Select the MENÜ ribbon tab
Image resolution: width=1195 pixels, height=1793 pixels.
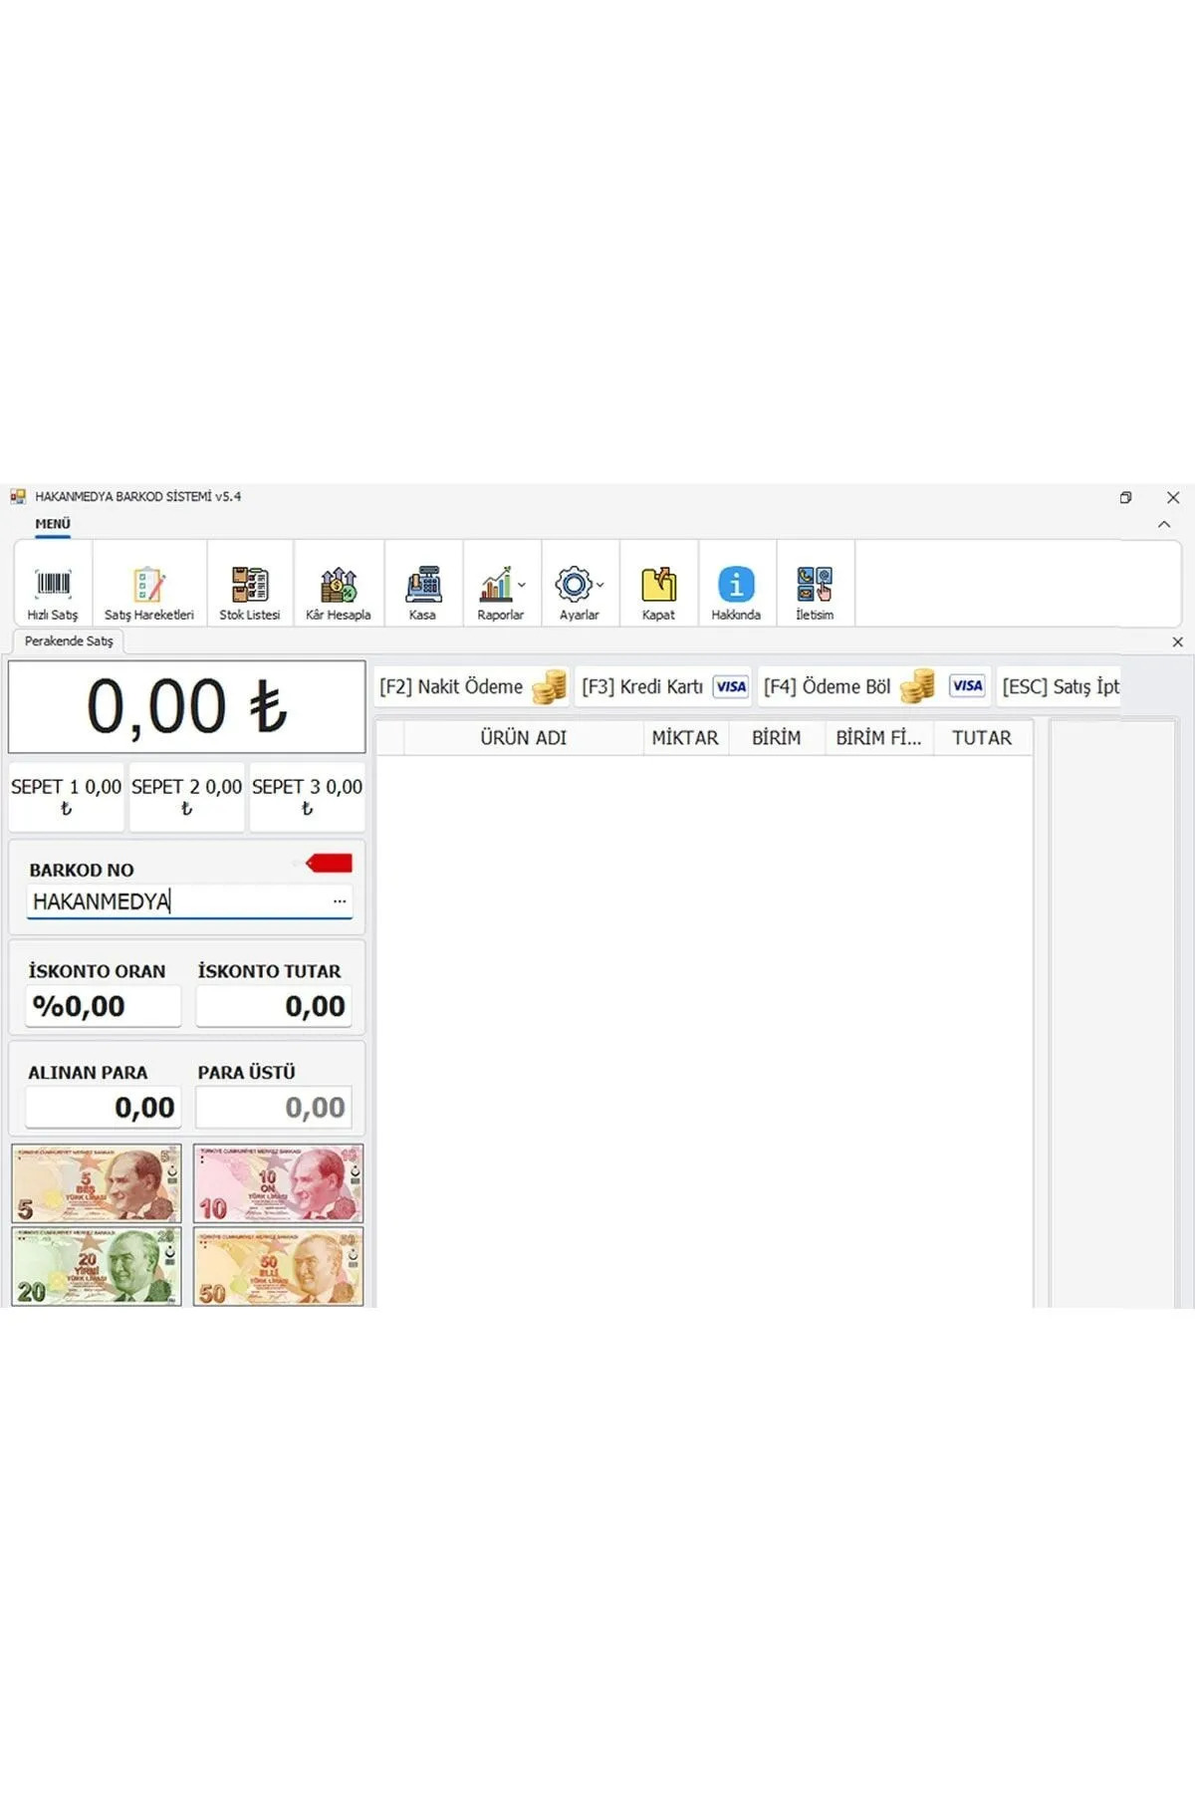point(53,524)
